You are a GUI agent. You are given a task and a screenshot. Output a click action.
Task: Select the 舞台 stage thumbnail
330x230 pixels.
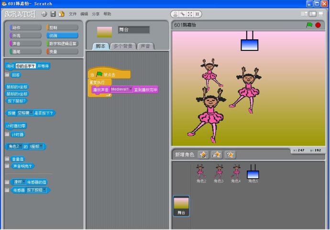click(x=181, y=206)
